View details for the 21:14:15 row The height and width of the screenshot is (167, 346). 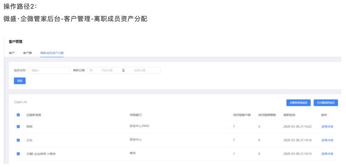click(x=327, y=154)
